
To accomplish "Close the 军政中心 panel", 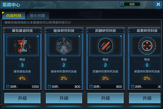I will point(158,4).
